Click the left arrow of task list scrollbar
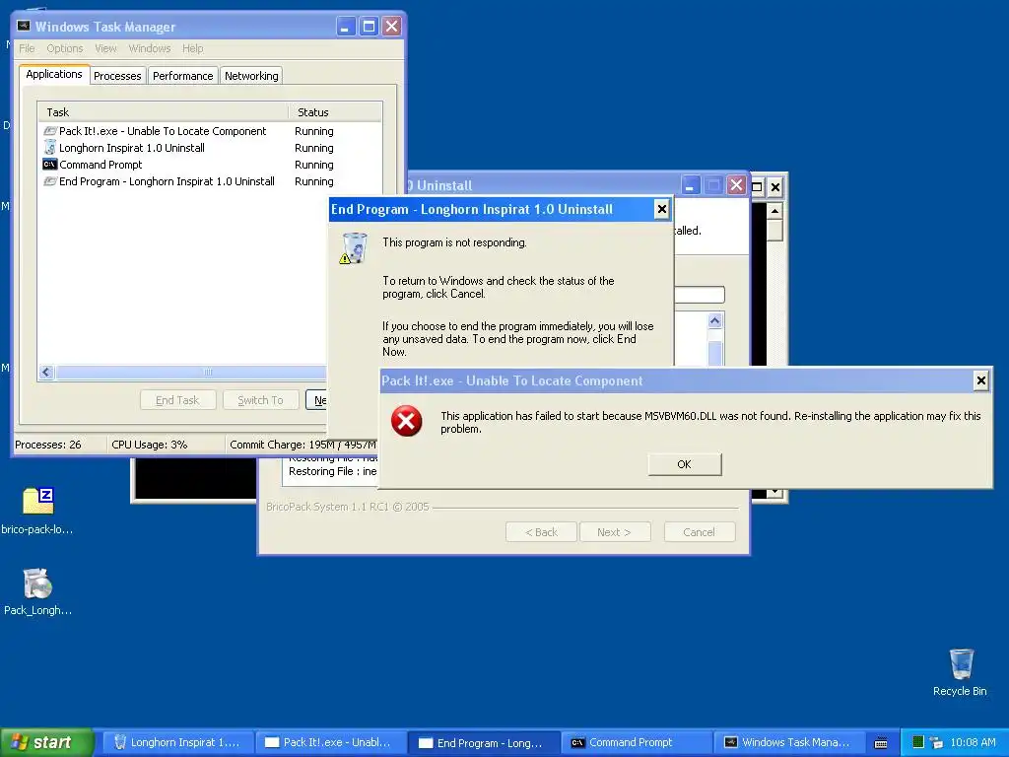This screenshot has width=1009, height=757. click(x=46, y=372)
